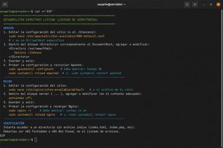Click the NGINX section heading

point(8,81)
